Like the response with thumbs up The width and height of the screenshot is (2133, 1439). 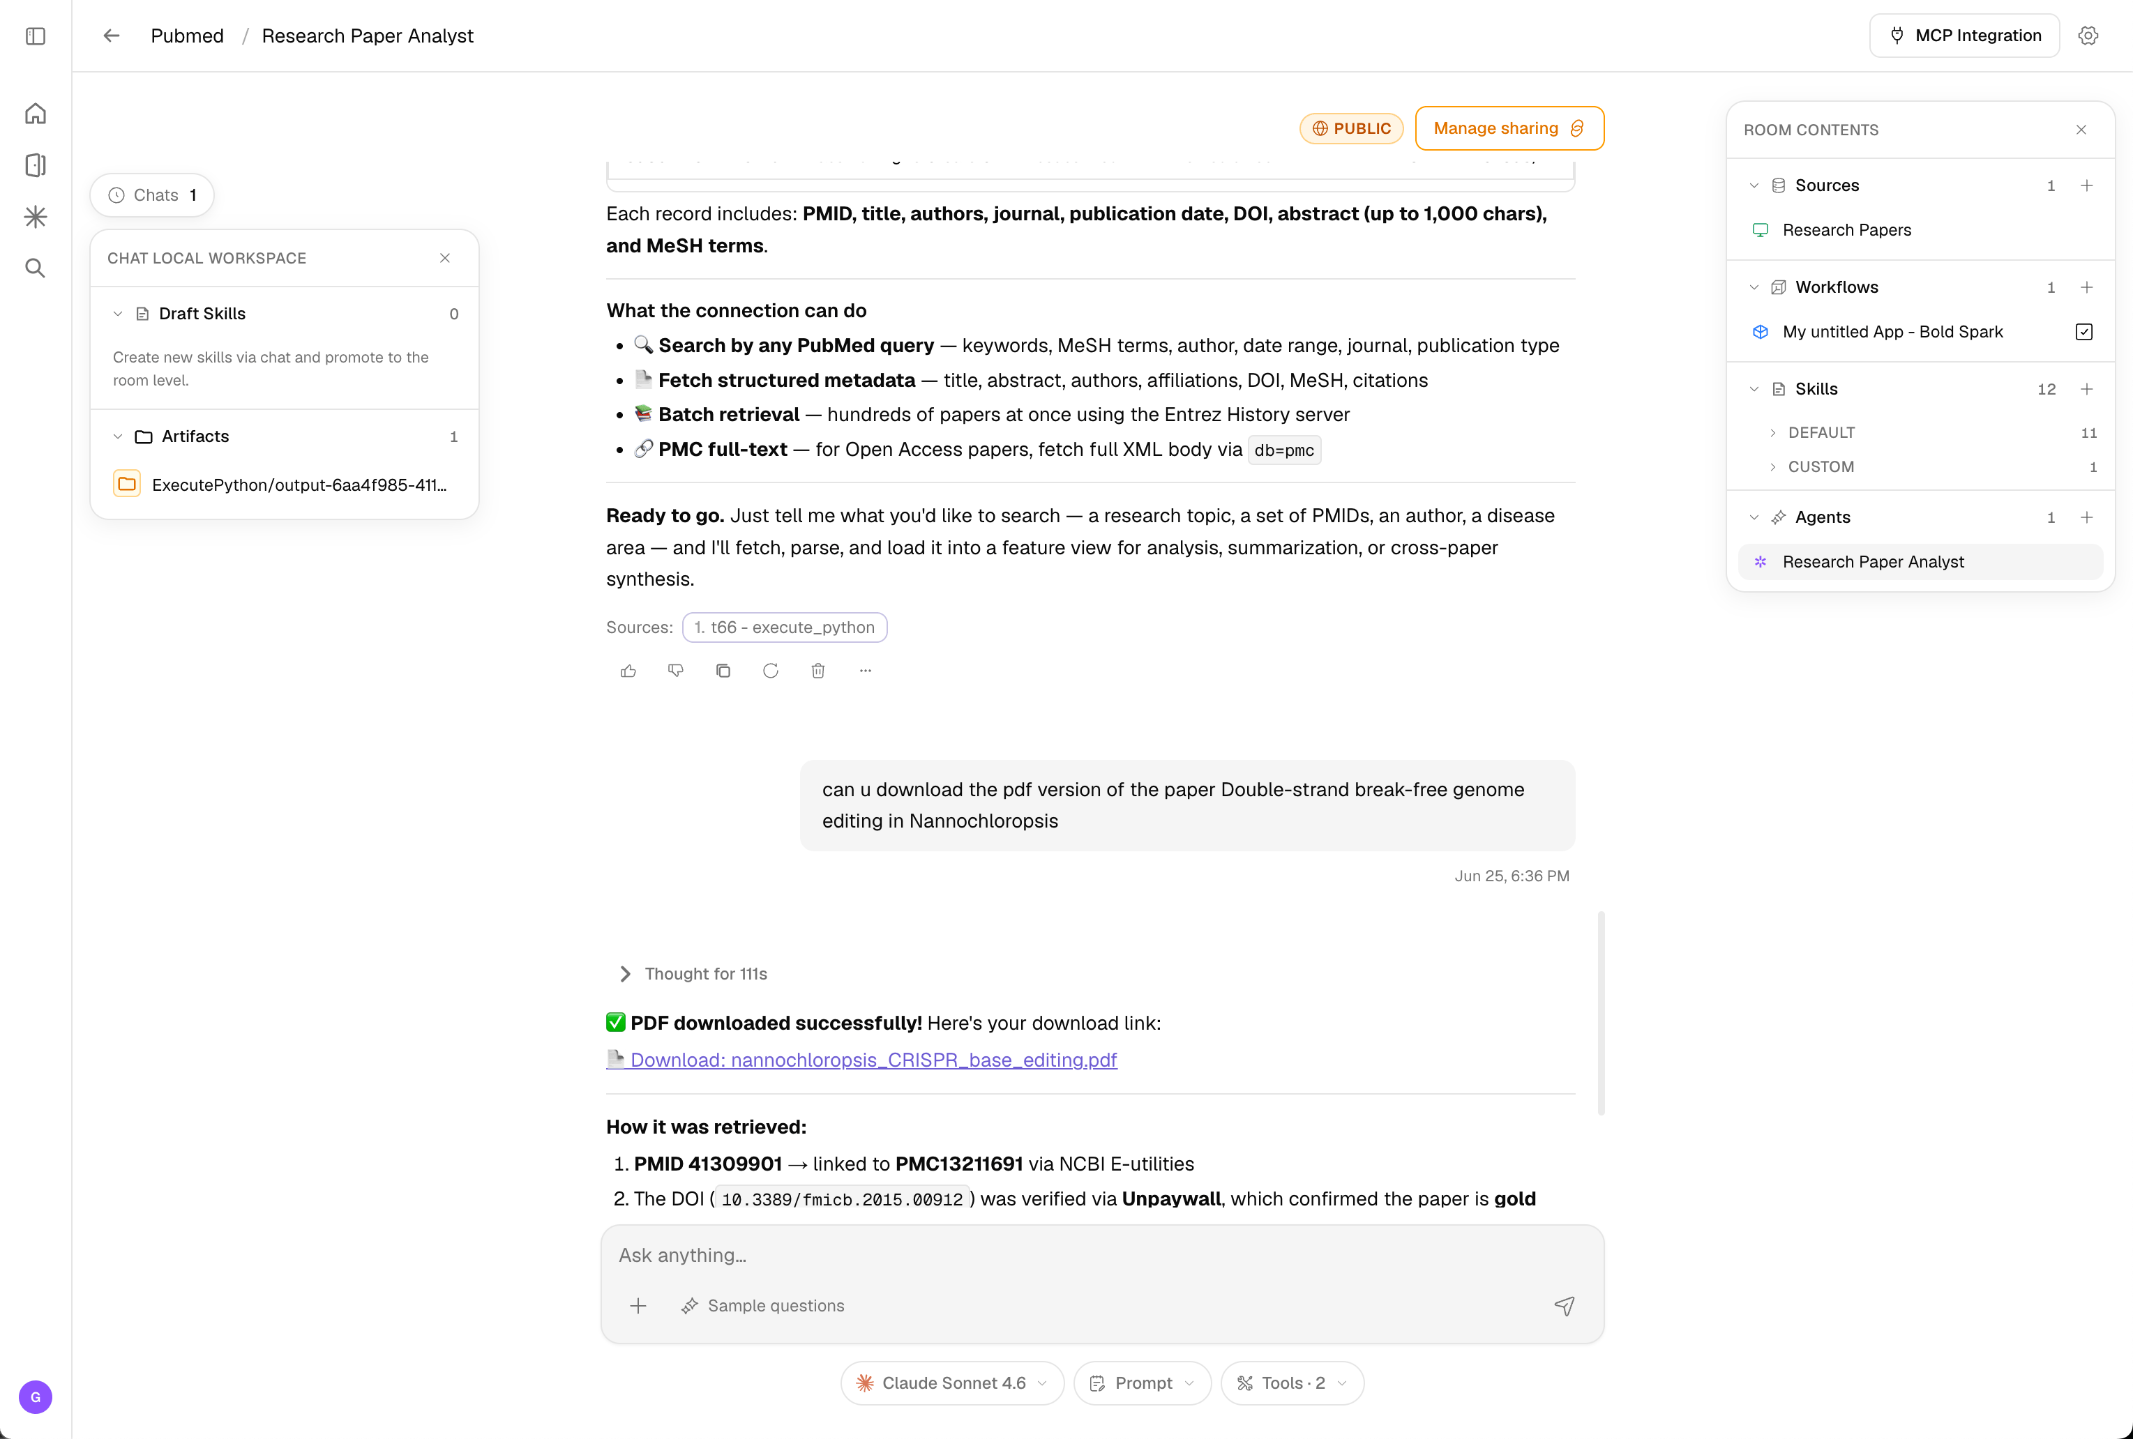pos(628,671)
